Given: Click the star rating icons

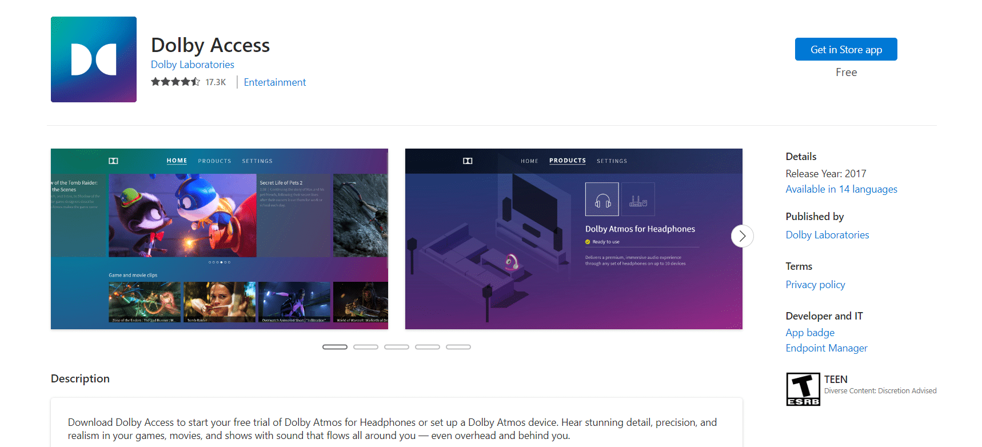Looking at the screenshot, I should tap(175, 82).
